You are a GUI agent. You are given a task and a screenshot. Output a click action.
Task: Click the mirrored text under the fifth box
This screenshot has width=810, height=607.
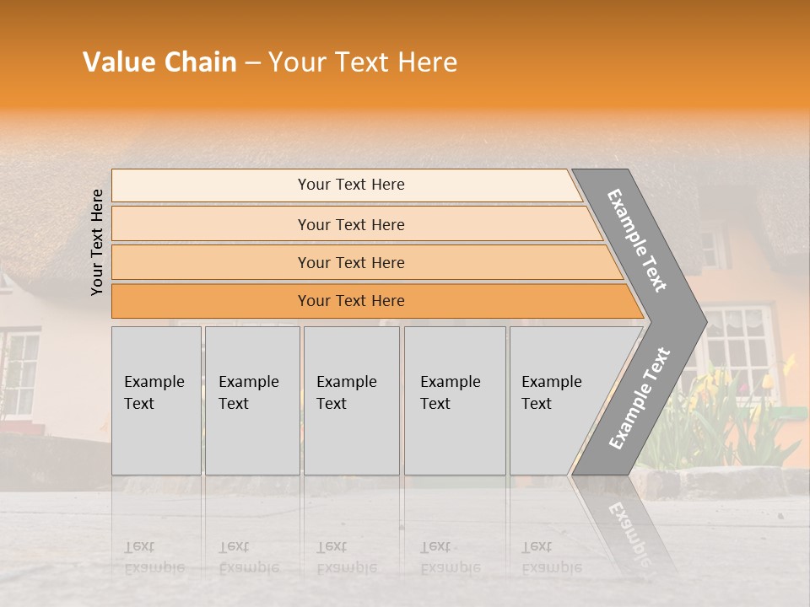(552, 557)
